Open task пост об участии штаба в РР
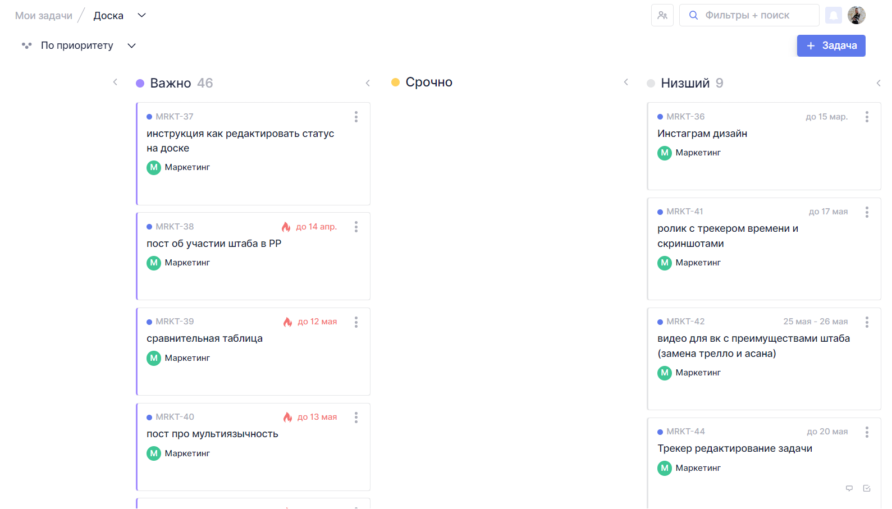 click(x=214, y=244)
